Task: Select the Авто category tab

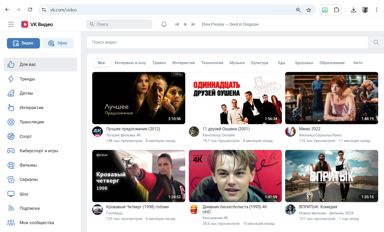Action: click(358, 63)
